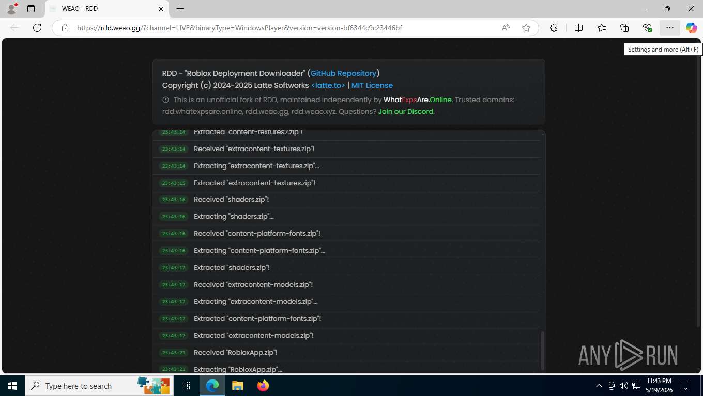Click log line Extracting "extracontent-textures.zip"...
The width and height of the screenshot is (703, 396).
[x=256, y=166]
